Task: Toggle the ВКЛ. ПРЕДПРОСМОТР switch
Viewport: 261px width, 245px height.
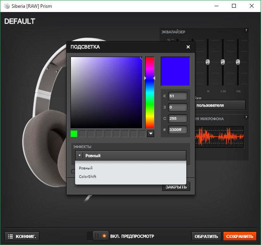Action: pyautogui.click(x=98, y=236)
